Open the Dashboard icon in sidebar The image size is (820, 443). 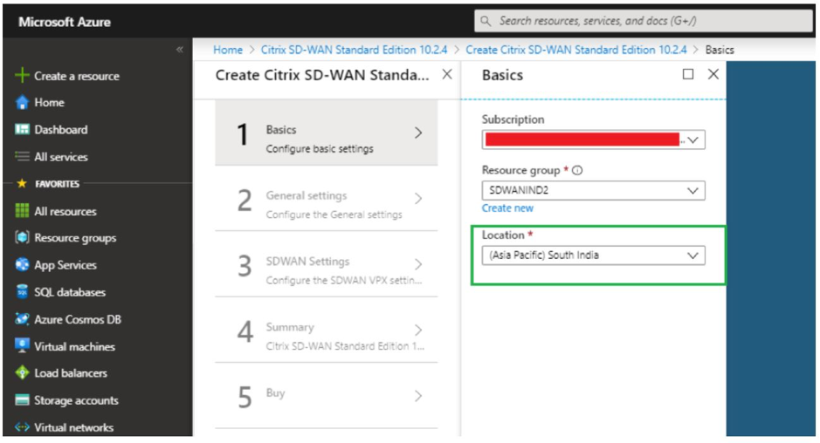point(22,129)
